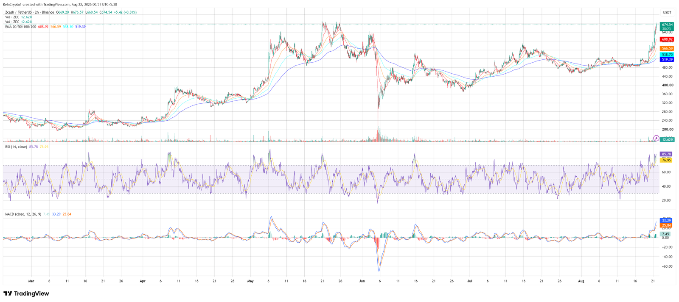679x302 pixels.
Task: Click the 12.62K volume tag on scale
Action: [668, 139]
